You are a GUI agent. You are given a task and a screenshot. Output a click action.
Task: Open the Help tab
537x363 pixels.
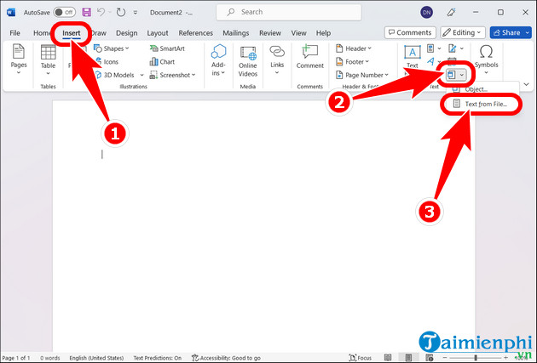(x=323, y=33)
